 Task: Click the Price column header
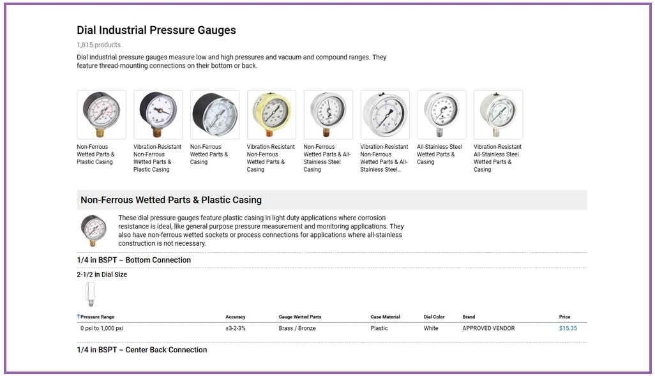tap(564, 317)
